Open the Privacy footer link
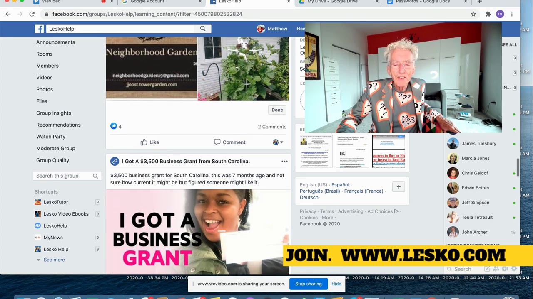Screen dimensions: 533x299 pos(308,211)
